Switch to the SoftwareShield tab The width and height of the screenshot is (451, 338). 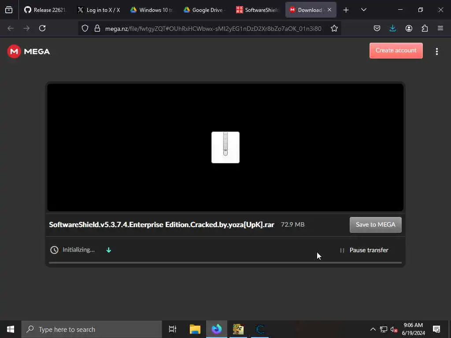point(257,10)
